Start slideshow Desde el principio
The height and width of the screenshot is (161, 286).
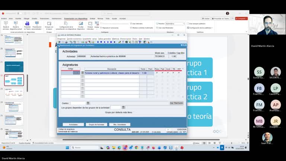click(x=6, y=24)
